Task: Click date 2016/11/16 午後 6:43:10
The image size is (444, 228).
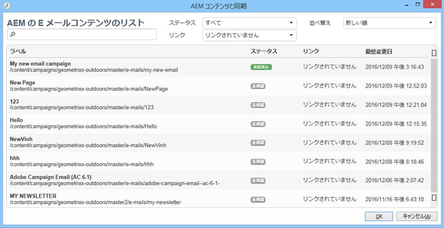Action: coord(394,200)
